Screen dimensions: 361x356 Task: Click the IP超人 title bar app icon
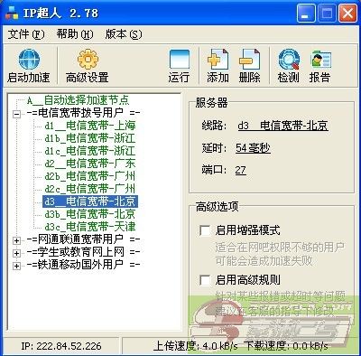click(x=12, y=14)
